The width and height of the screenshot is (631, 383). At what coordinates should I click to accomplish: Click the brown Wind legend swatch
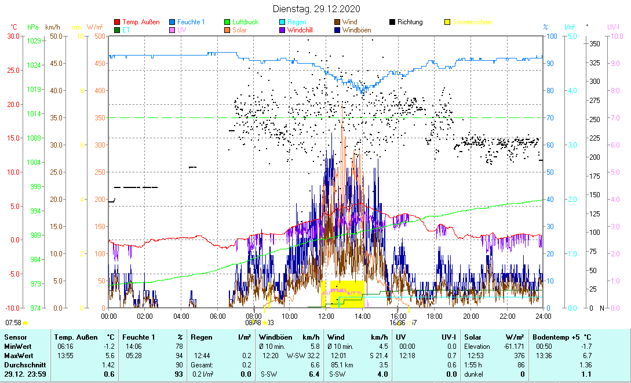point(338,23)
